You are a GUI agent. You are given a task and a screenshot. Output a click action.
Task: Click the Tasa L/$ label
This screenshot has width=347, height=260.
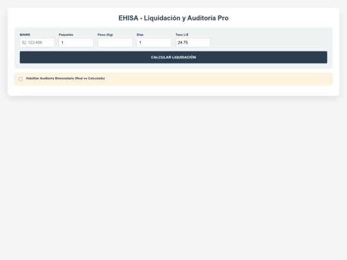pyautogui.click(x=182, y=35)
